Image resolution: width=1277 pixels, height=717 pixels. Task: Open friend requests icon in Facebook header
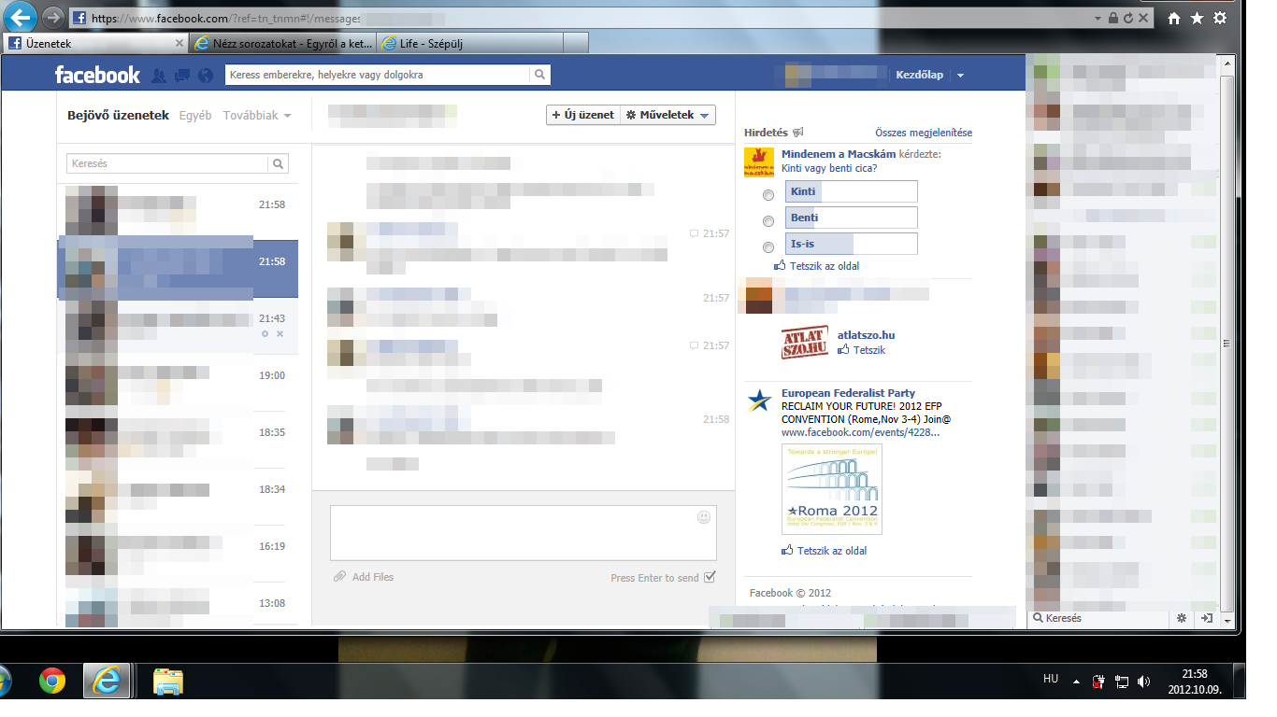coord(159,76)
